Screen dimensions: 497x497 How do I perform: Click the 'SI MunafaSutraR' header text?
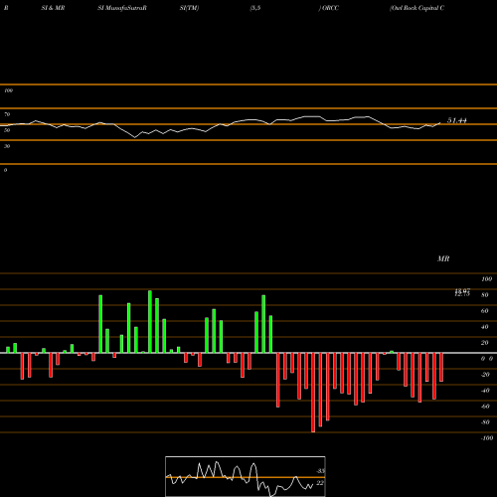122,8
